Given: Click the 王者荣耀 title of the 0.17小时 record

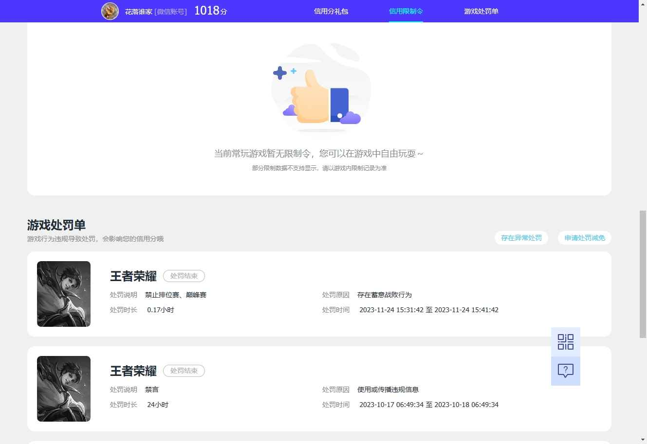Looking at the screenshot, I should pyautogui.click(x=133, y=276).
